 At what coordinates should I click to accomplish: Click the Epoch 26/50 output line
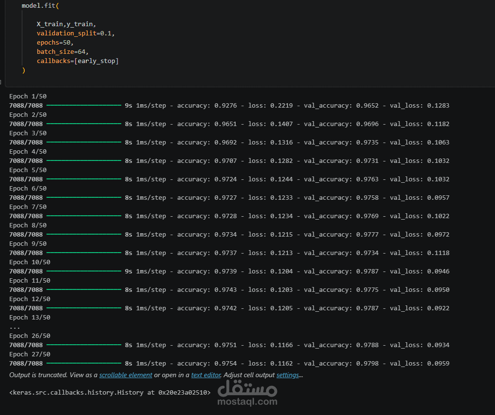pos(30,336)
